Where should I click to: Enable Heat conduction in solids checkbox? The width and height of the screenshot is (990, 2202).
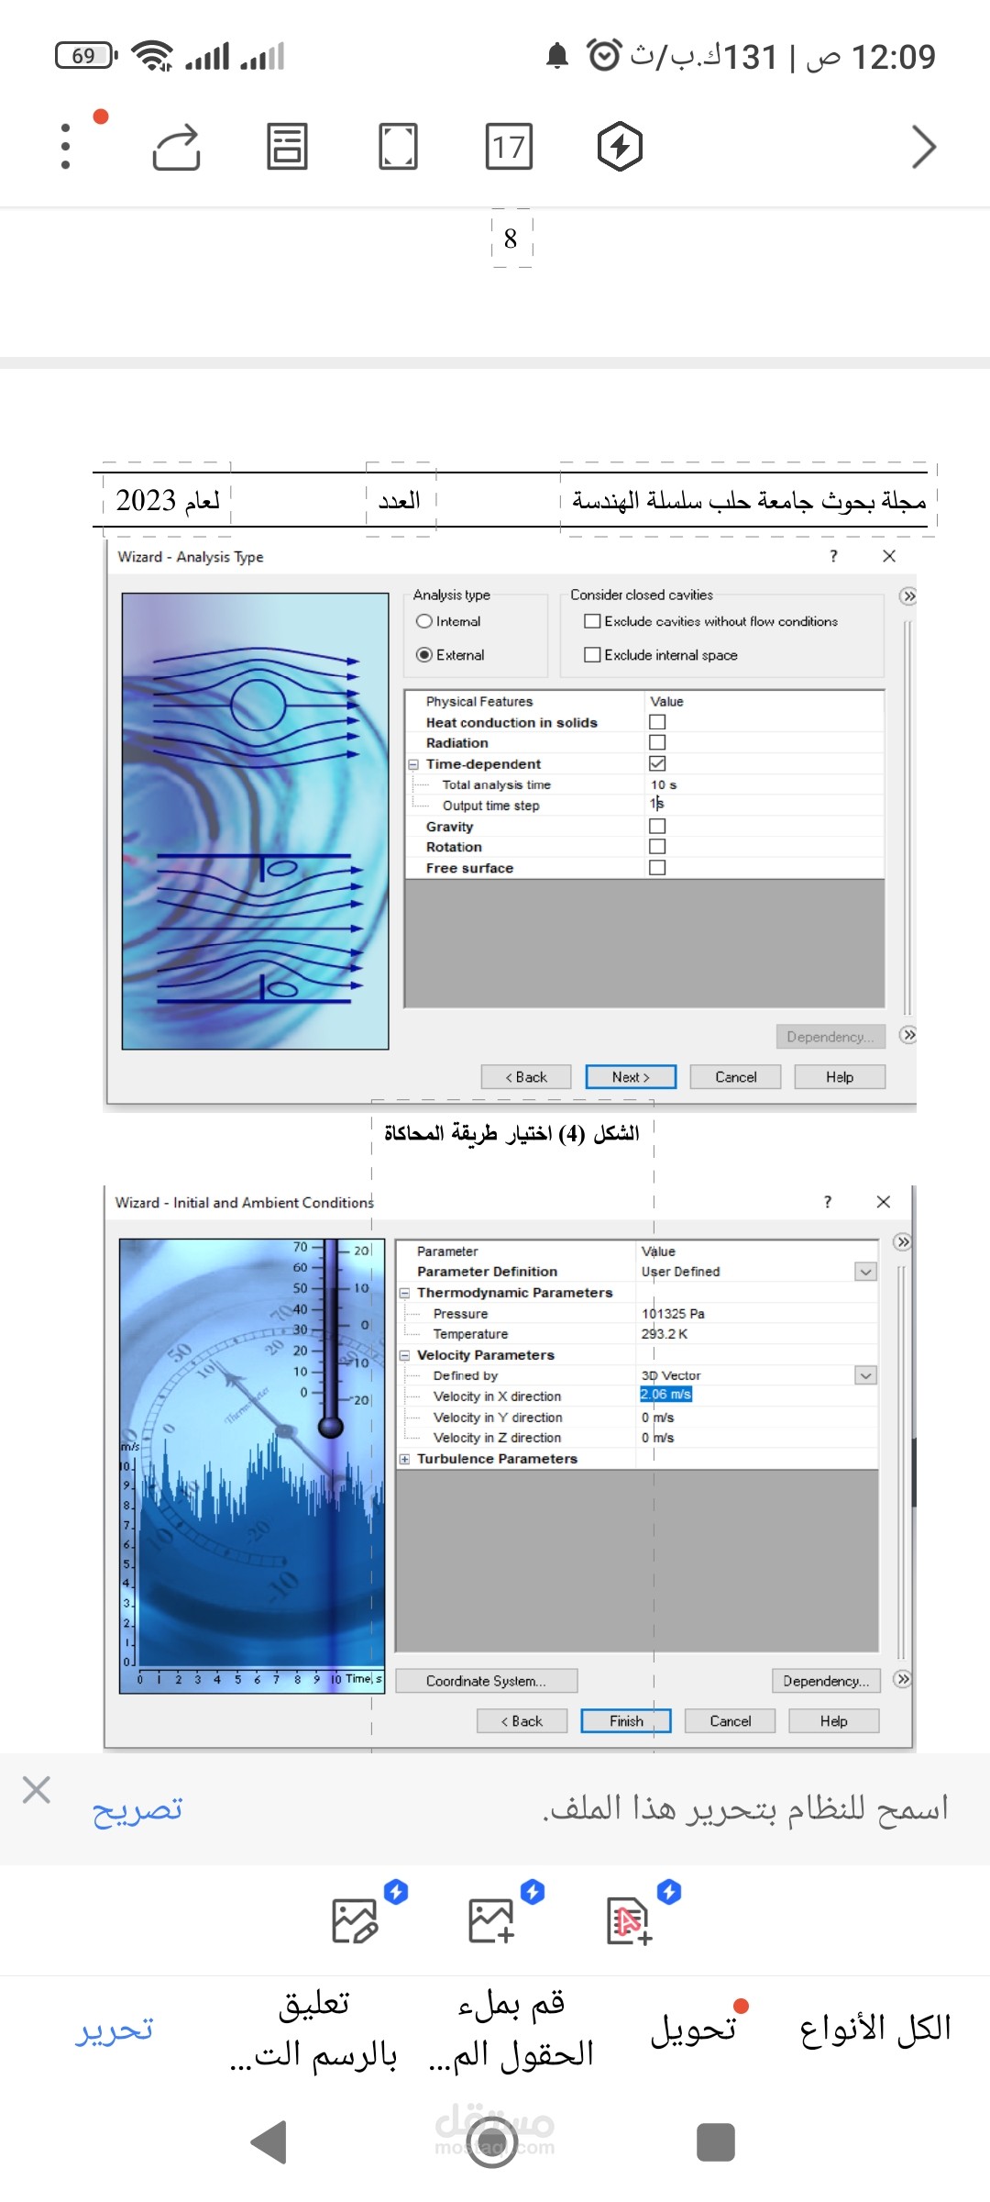pos(657,722)
